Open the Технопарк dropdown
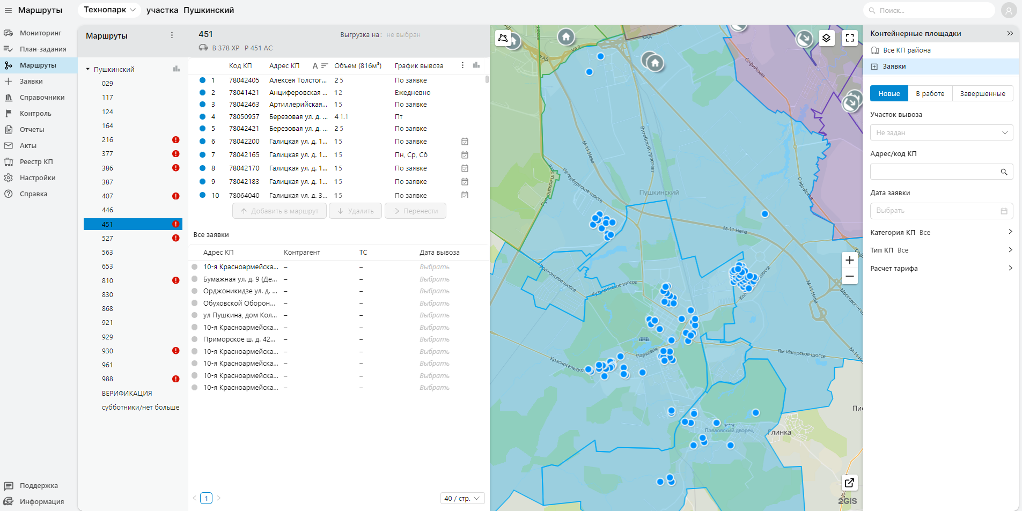The height and width of the screenshot is (511, 1022). [109, 10]
